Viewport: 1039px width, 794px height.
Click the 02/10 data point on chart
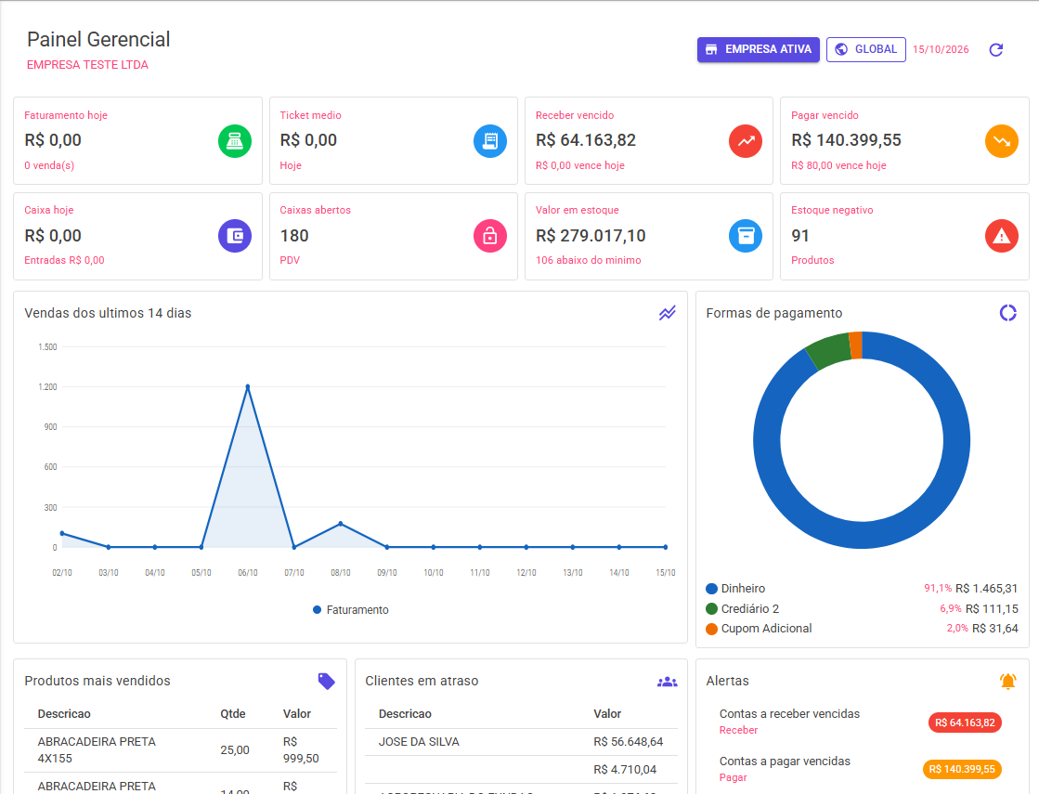62,534
